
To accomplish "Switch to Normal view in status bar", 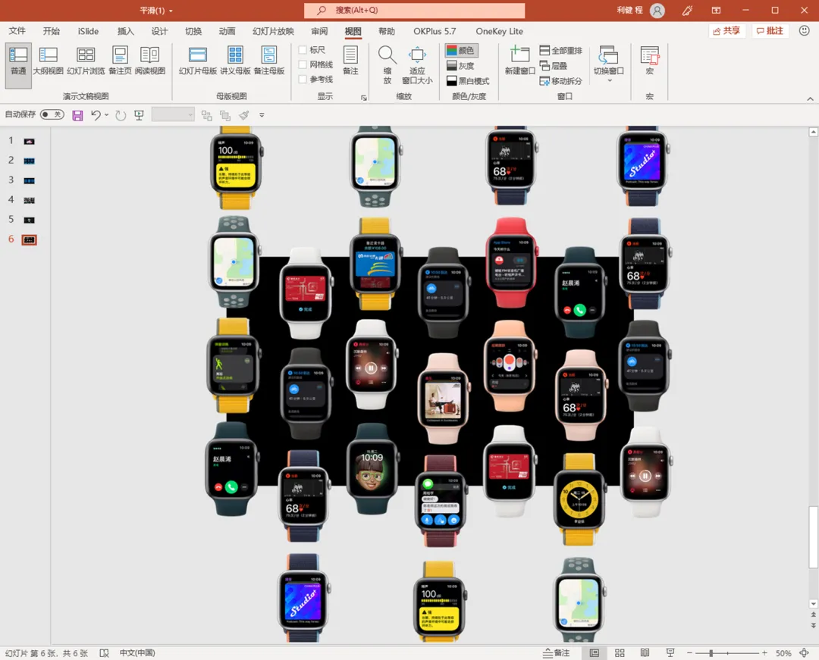I will click(x=595, y=652).
